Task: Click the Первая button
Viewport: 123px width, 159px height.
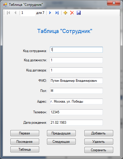Action: 25,133
